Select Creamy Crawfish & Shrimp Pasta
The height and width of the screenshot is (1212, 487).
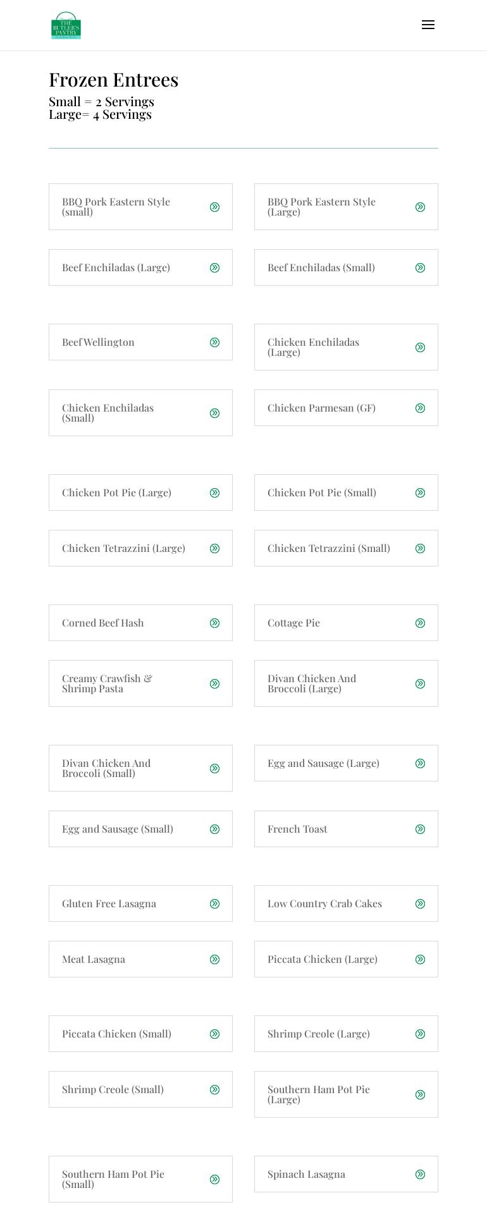point(140,683)
